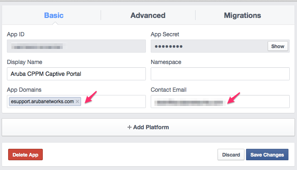This screenshot has width=297, height=170.
Task: Click the Display Name input field
Action: tap(76, 74)
